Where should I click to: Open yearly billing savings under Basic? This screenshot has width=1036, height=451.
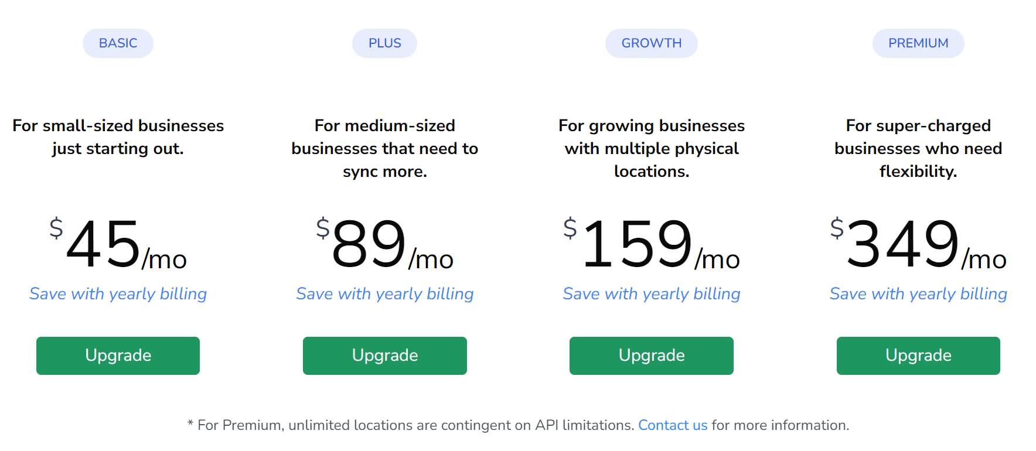pos(118,293)
